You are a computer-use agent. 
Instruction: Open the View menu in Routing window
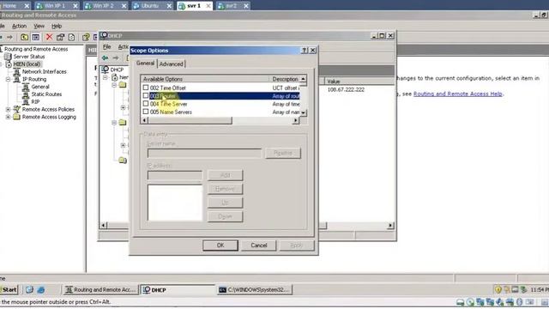pyautogui.click(x=39, y=26)
